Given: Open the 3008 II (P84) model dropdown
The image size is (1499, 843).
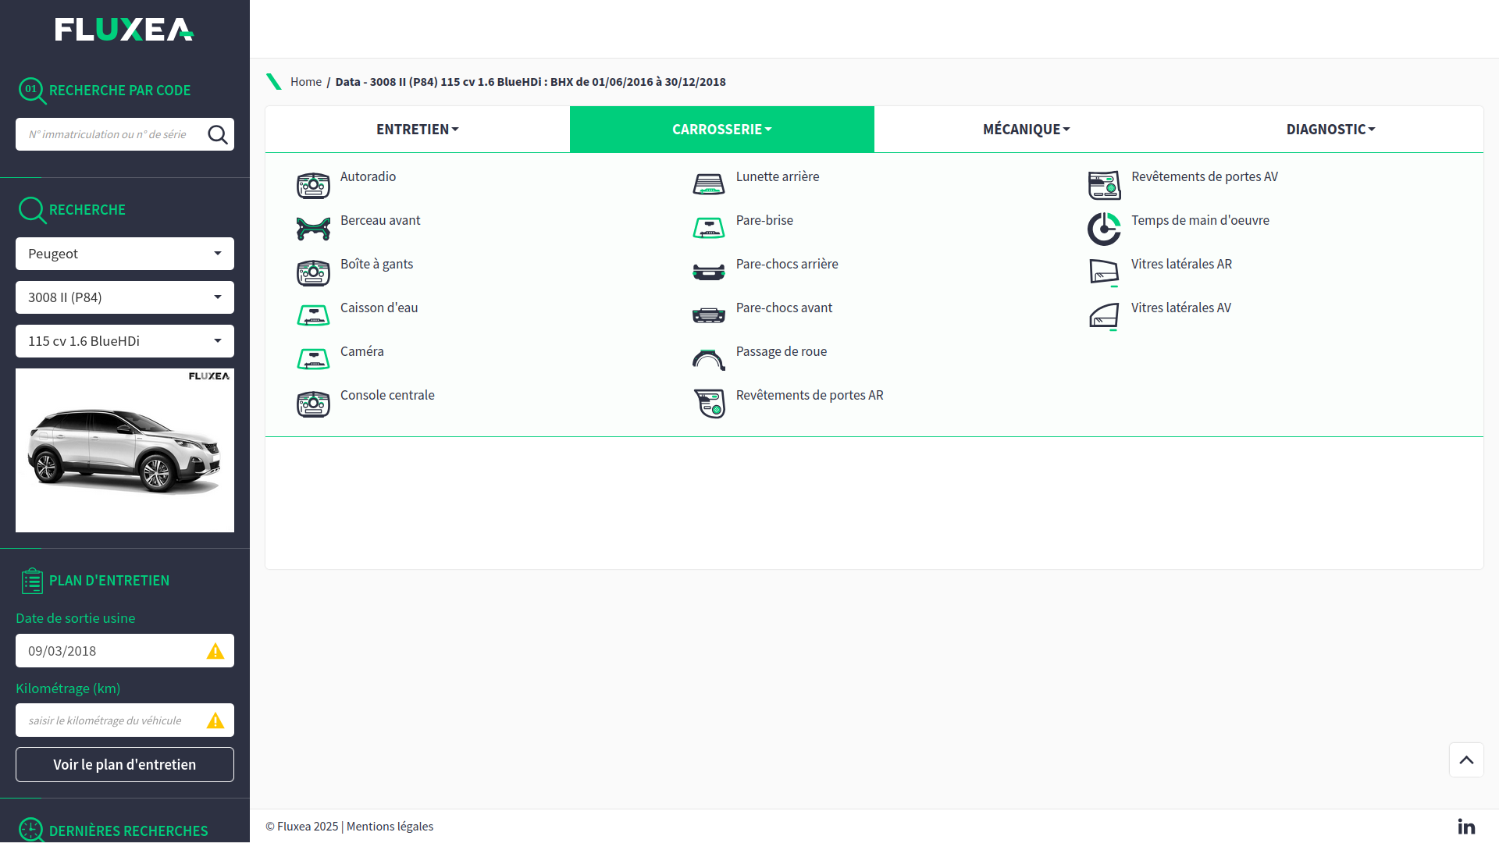Looking at the screenshot, I should pos(125,297).
